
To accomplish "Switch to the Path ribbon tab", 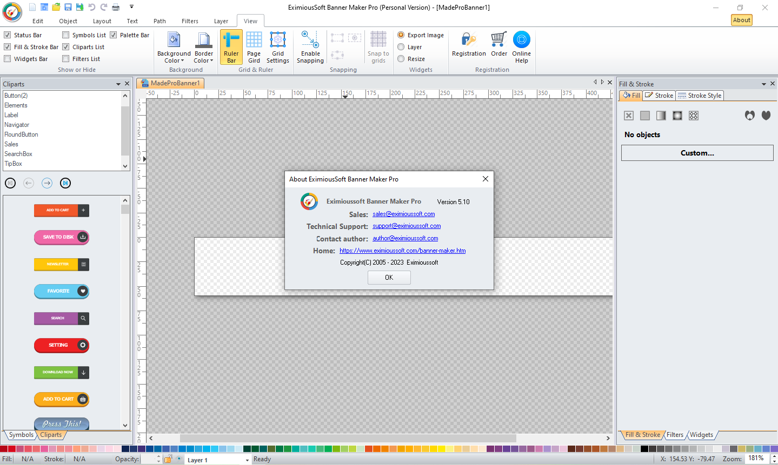I will (x=159, y=21).
